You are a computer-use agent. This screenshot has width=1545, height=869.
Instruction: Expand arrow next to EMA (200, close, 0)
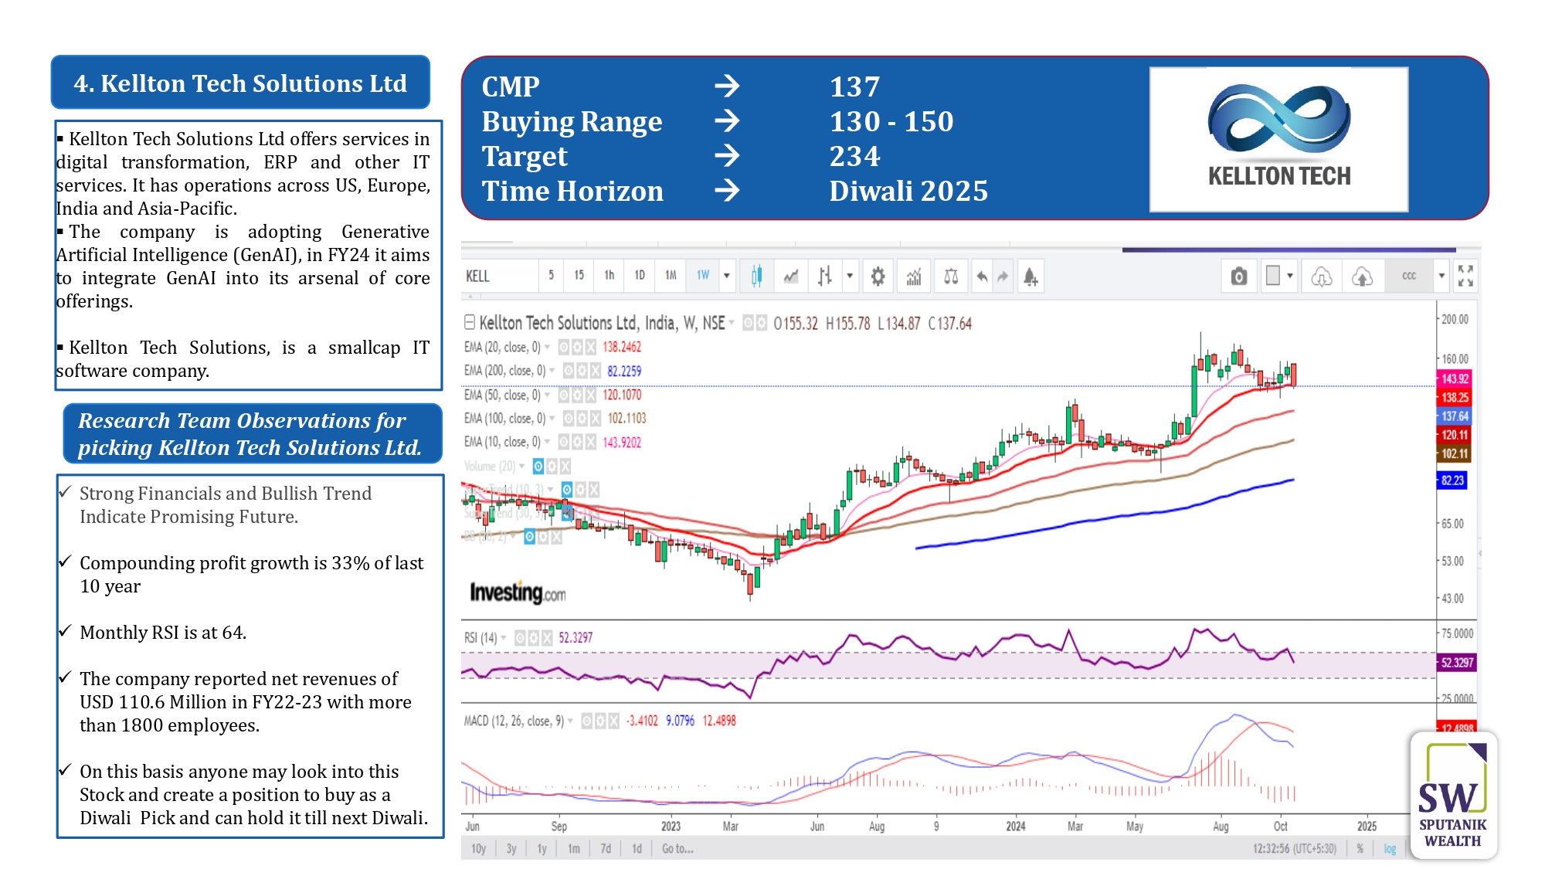[x=552, y=371]
